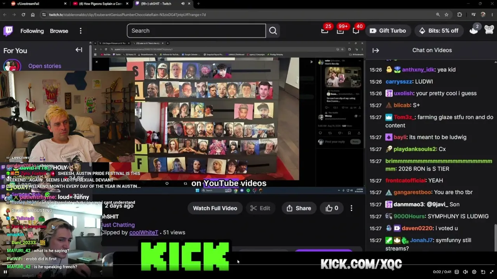Click chat user anthxny_idk
The image size is (497, 279).
coord(419,70)
